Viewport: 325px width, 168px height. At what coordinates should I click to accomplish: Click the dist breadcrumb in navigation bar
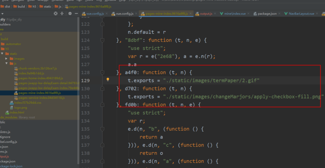point(6,7)
